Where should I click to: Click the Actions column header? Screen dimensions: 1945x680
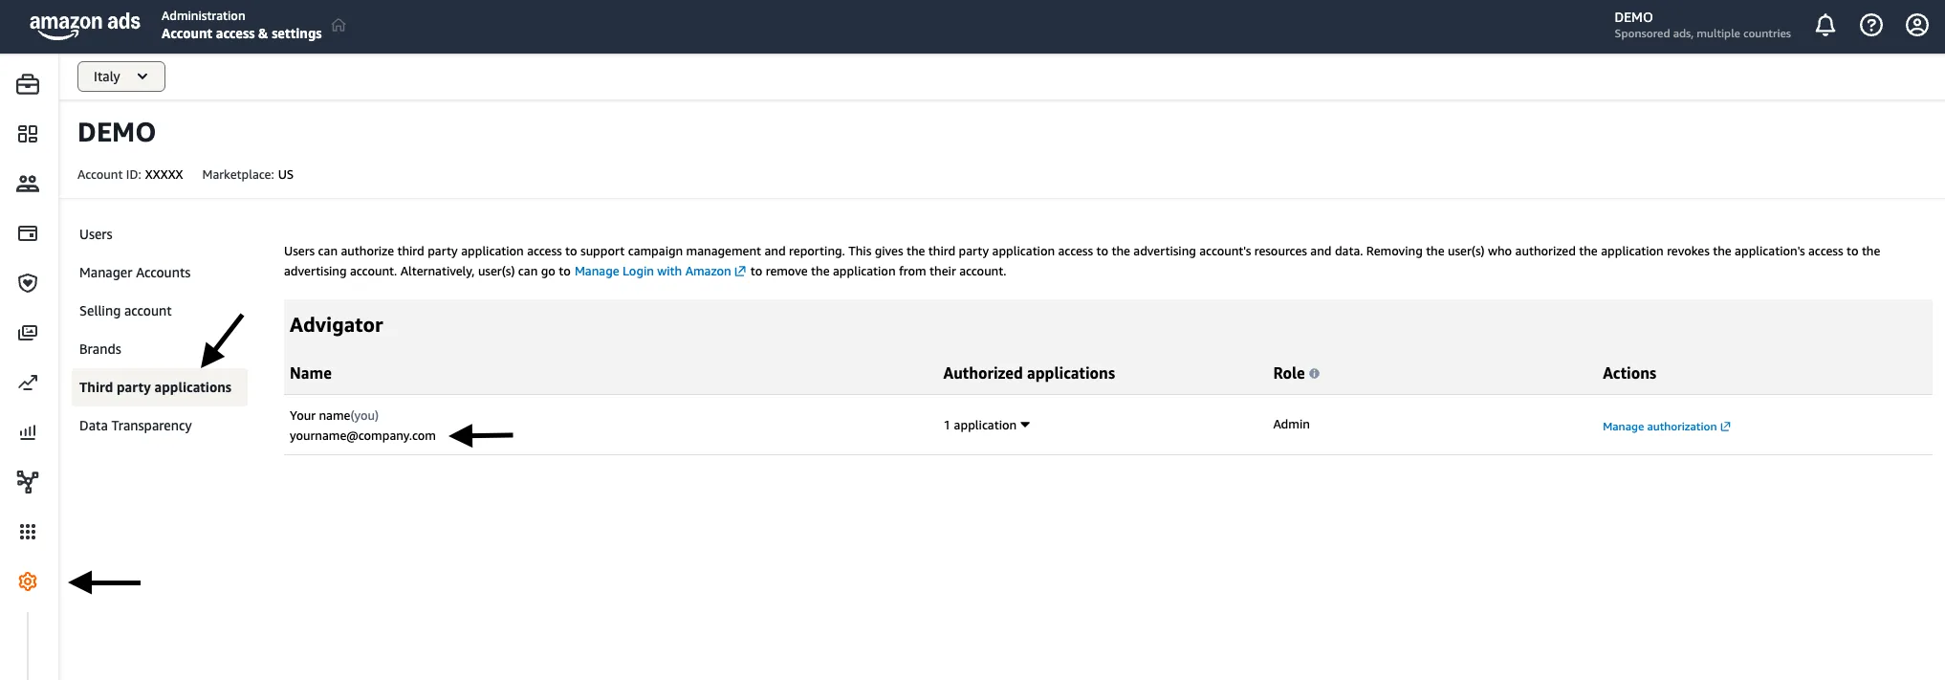point(1629,374)
